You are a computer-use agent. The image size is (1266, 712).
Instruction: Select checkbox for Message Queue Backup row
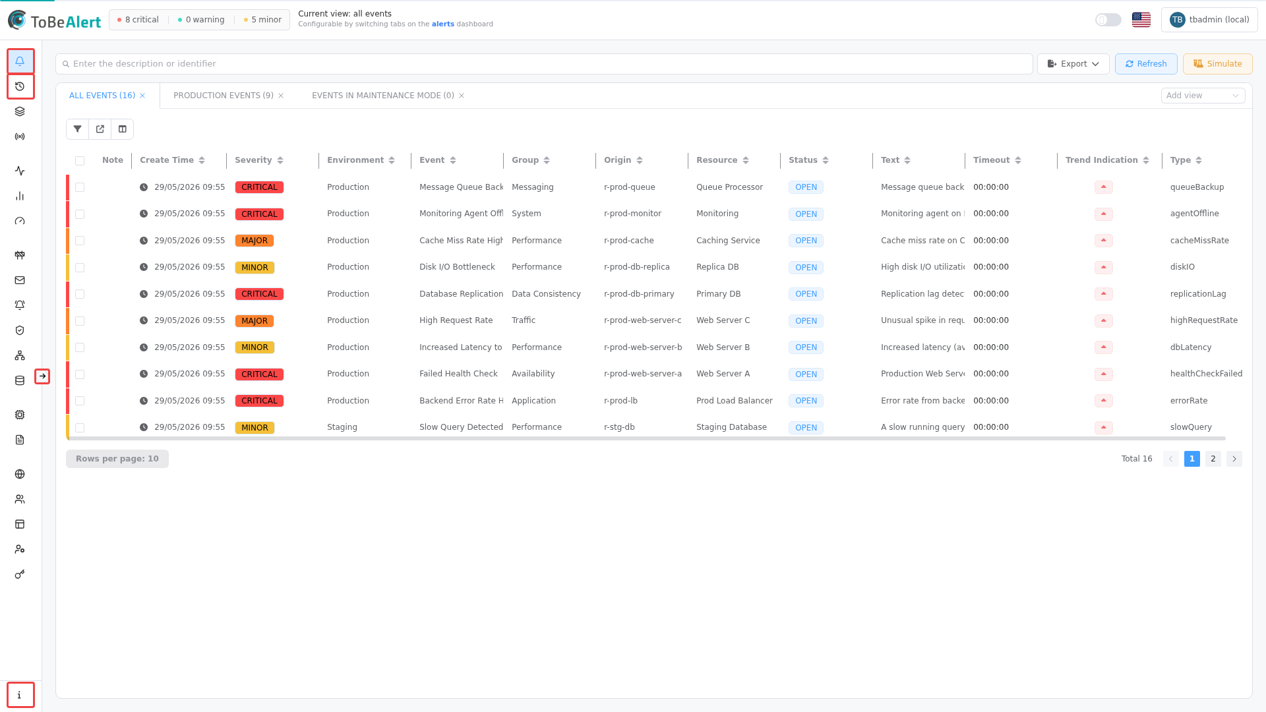coord(80,187)
